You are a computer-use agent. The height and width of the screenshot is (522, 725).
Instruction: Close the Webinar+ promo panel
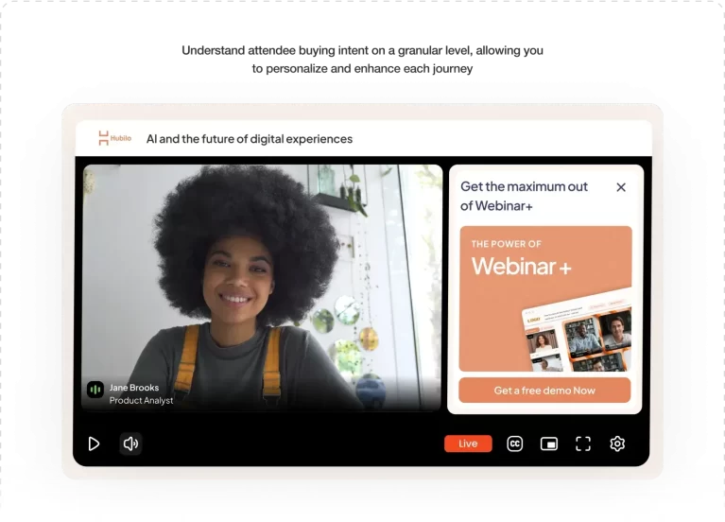621,187
